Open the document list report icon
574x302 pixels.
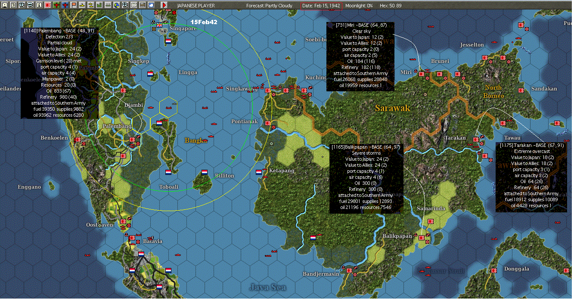(13, 5)
